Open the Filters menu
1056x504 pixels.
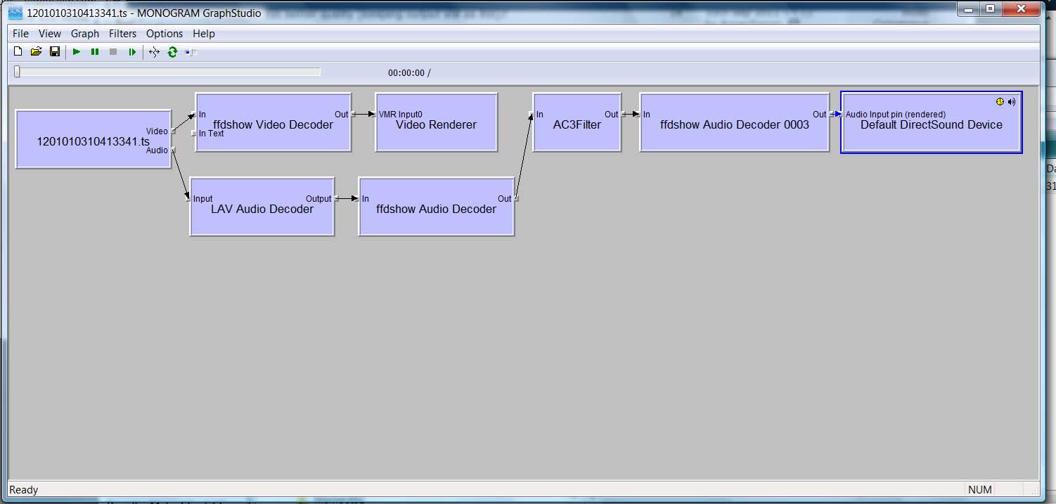[122, 33]
